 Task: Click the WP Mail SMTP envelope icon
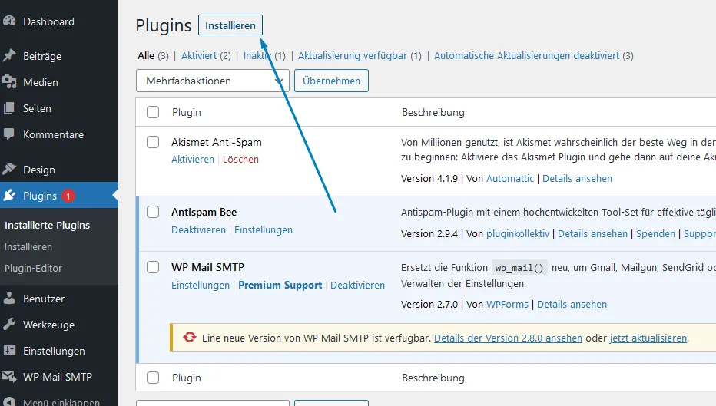pos(9,376)
